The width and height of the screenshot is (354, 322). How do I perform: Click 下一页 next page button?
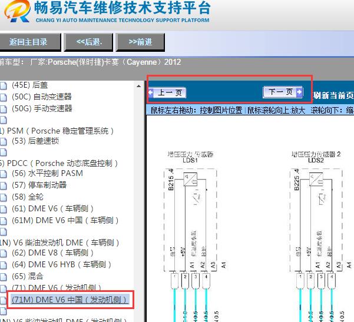coord(283,92)
